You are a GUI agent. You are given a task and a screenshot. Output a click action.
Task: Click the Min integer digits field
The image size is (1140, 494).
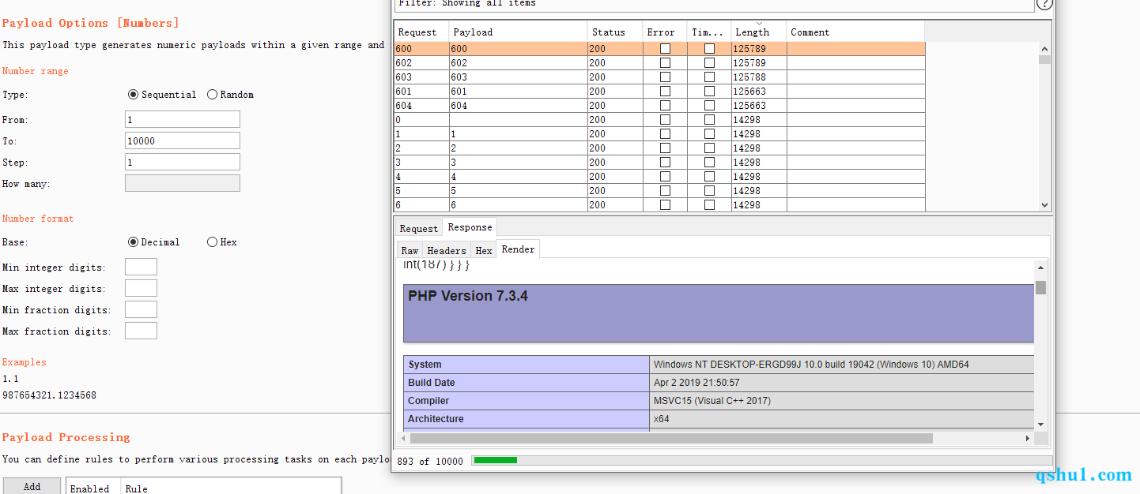(141, 267)
